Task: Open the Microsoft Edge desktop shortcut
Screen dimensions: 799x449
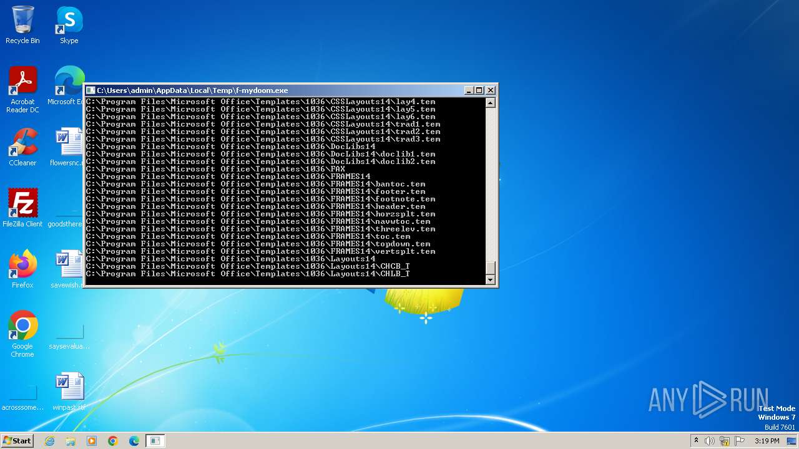Action: pyautogui.click(x=66, y=86)
